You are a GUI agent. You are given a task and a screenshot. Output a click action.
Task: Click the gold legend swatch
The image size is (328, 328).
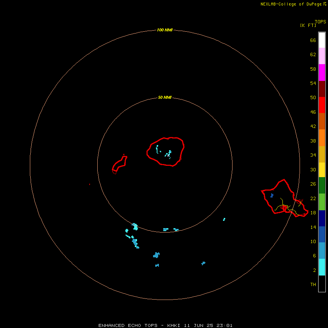(x=322, y=154)
